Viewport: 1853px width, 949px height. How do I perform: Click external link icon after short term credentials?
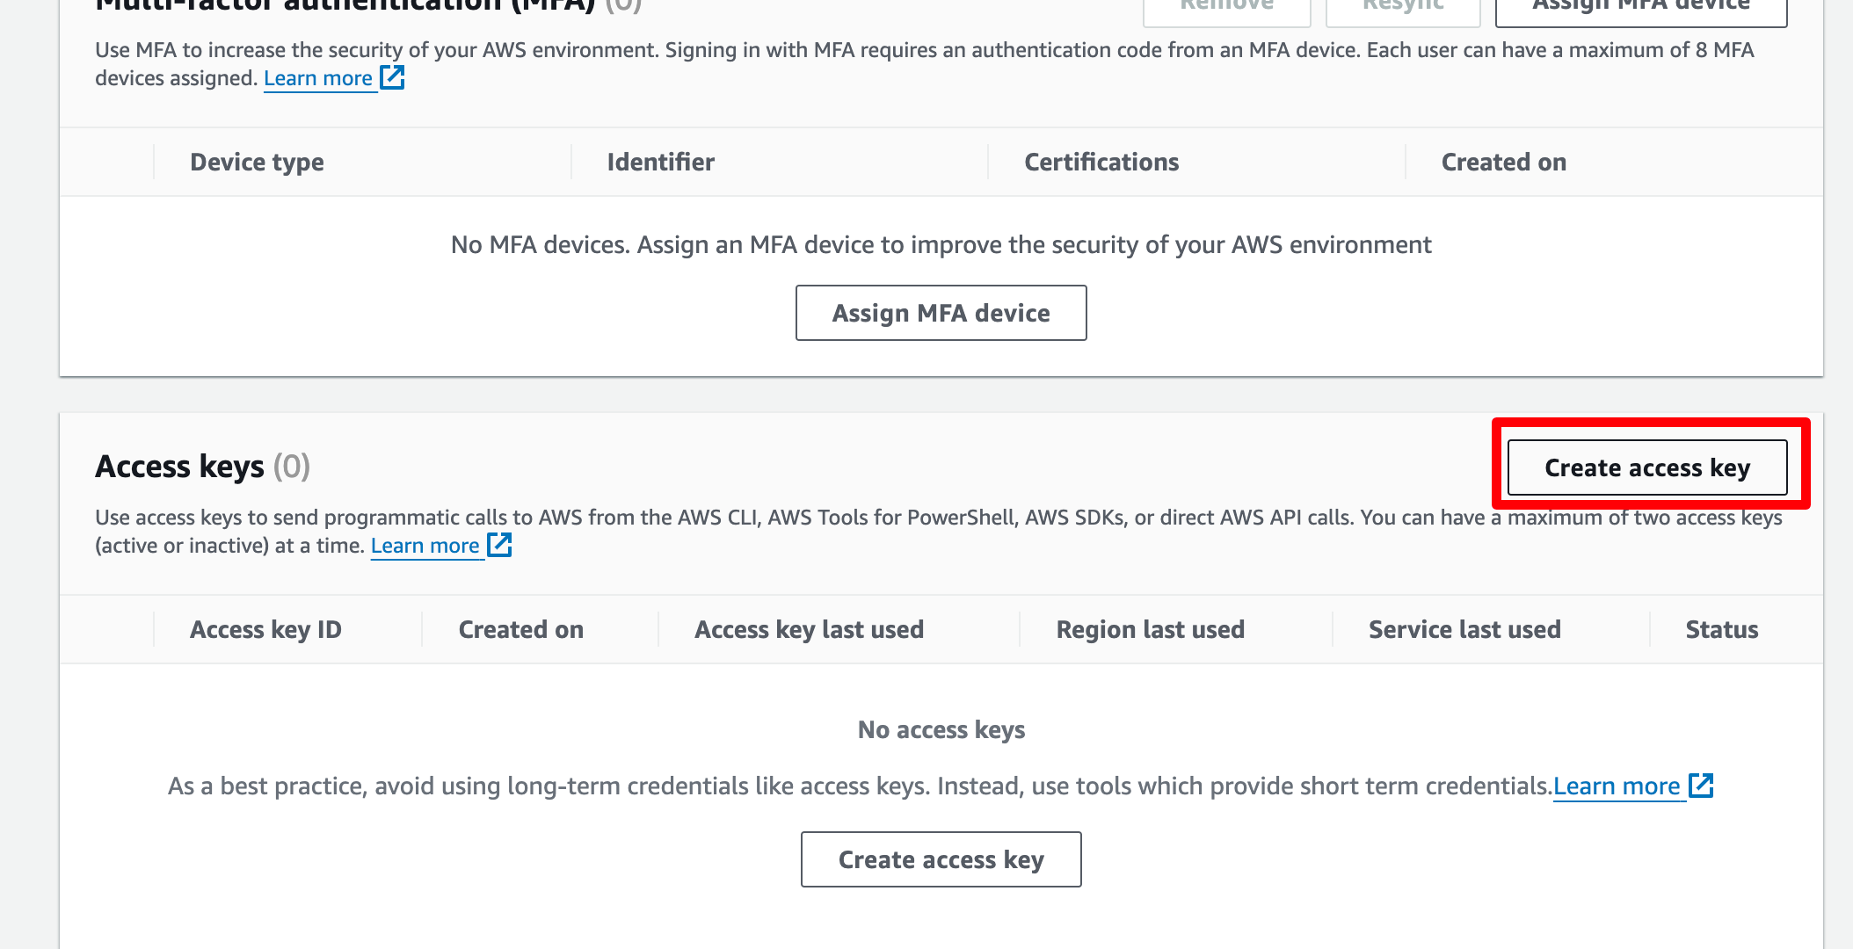[1702, 785]
